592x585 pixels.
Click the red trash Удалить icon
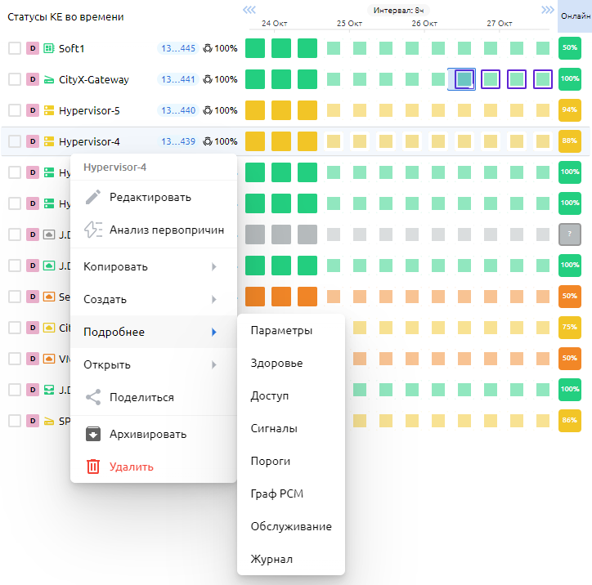click(93, 467)
